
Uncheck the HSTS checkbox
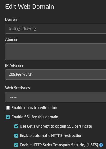coord(16,145)
